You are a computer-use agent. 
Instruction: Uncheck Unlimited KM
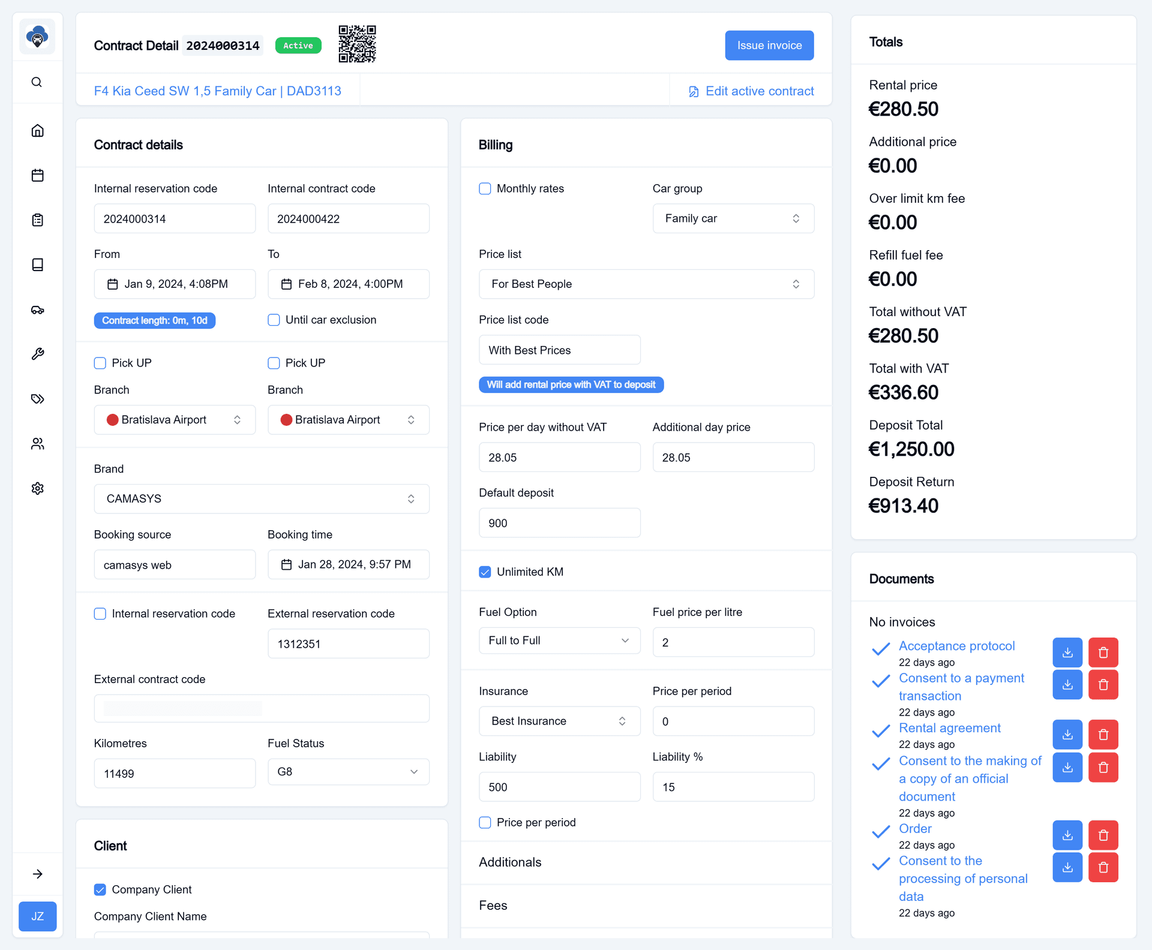click(x=485, y=572)
